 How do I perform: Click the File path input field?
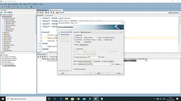pyautogui.click(x=94, y=64)
